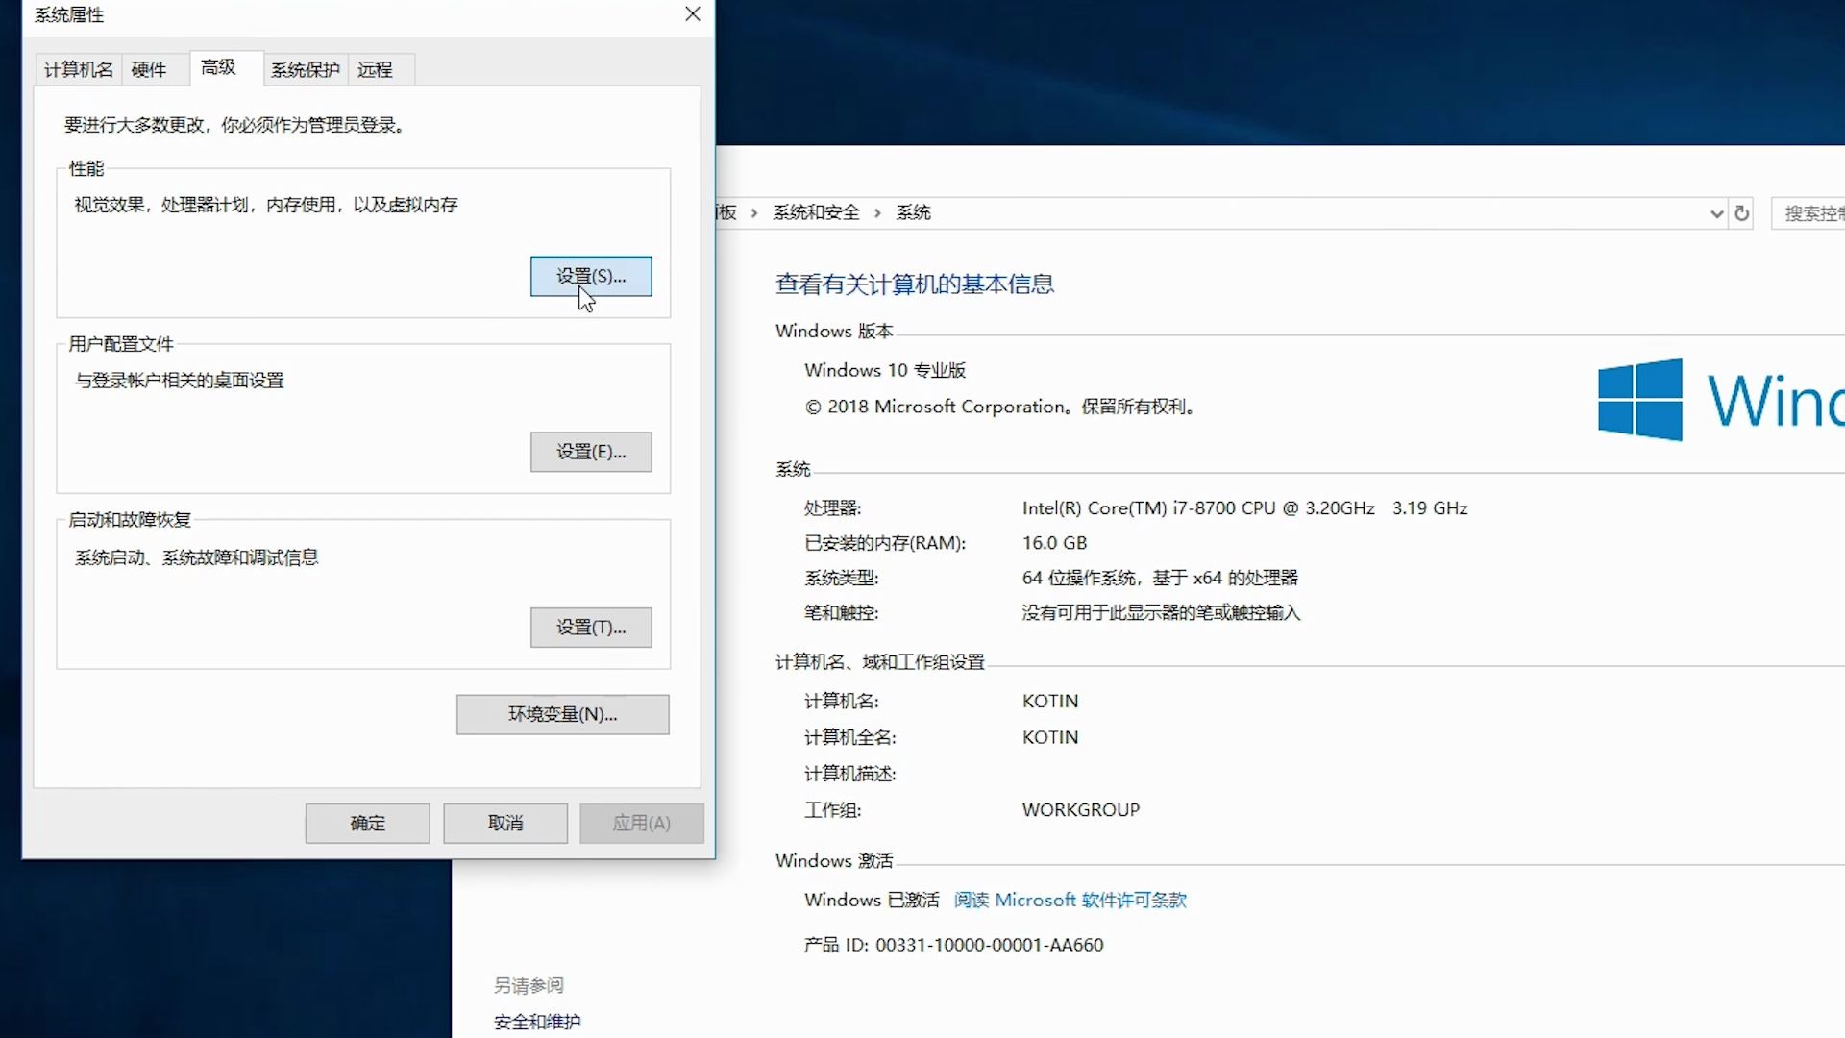Switch to the 计算机名 tab
This screenshot has height=1038, width=1845.
(77, 68)
